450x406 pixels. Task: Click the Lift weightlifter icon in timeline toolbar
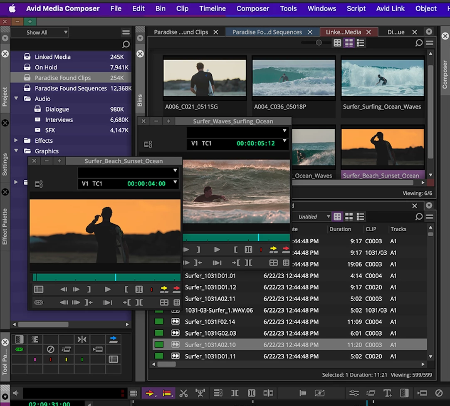(200, 393)
